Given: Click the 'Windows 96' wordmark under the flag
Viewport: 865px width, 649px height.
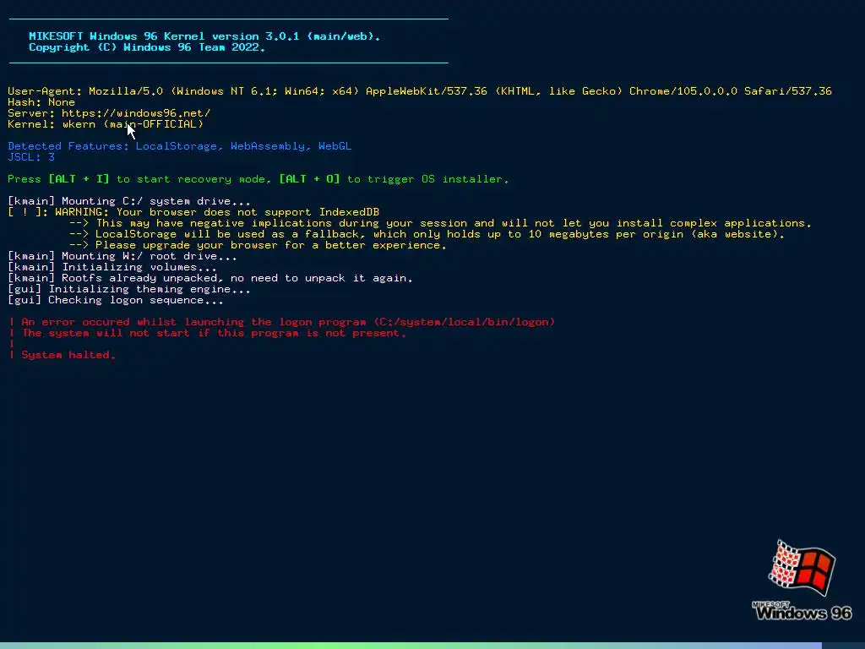Looking at the screenshot, I should coord(802,612).
